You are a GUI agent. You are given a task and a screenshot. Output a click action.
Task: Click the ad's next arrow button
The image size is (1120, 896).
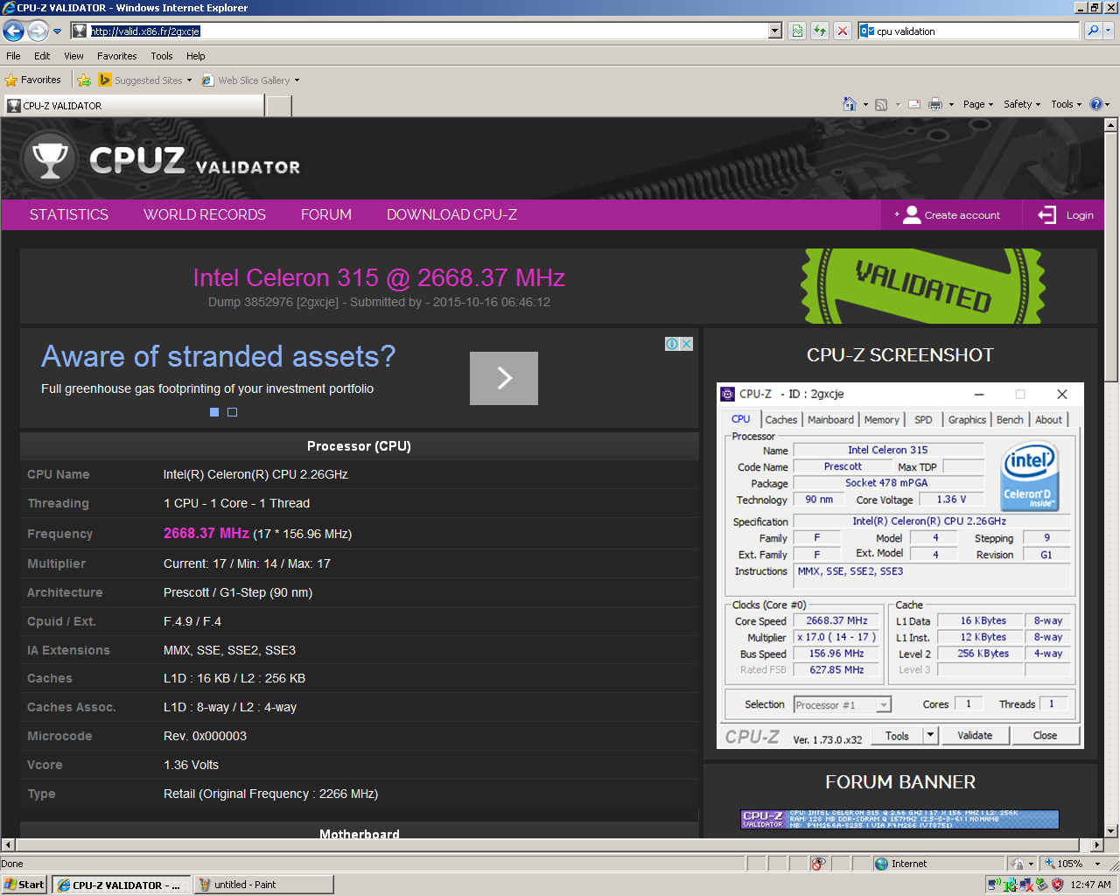pyautogui.click(x=504, y=378)
